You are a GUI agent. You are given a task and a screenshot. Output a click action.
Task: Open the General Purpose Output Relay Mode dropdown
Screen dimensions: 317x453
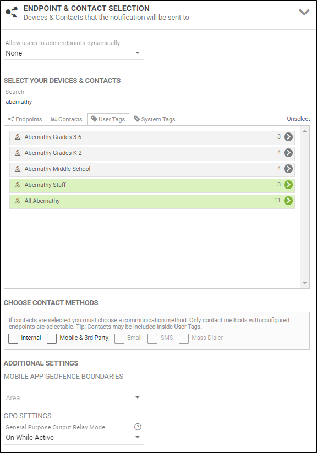pos(74,438)
